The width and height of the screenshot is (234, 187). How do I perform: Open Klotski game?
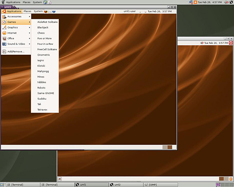point(45,66)
